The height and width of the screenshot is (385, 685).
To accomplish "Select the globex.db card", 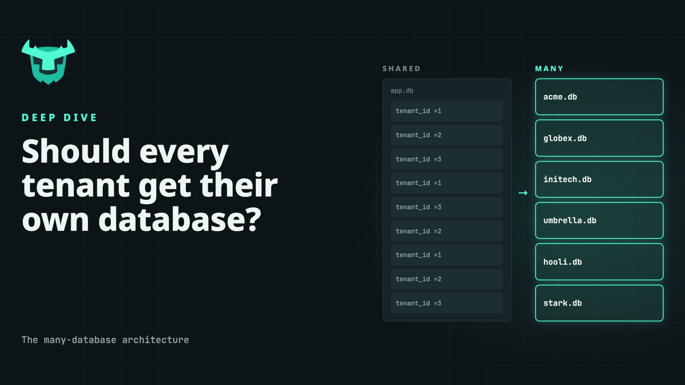I will click(x=599, y=138).
